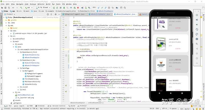Search everywhere with the magnifier icon

125,8
